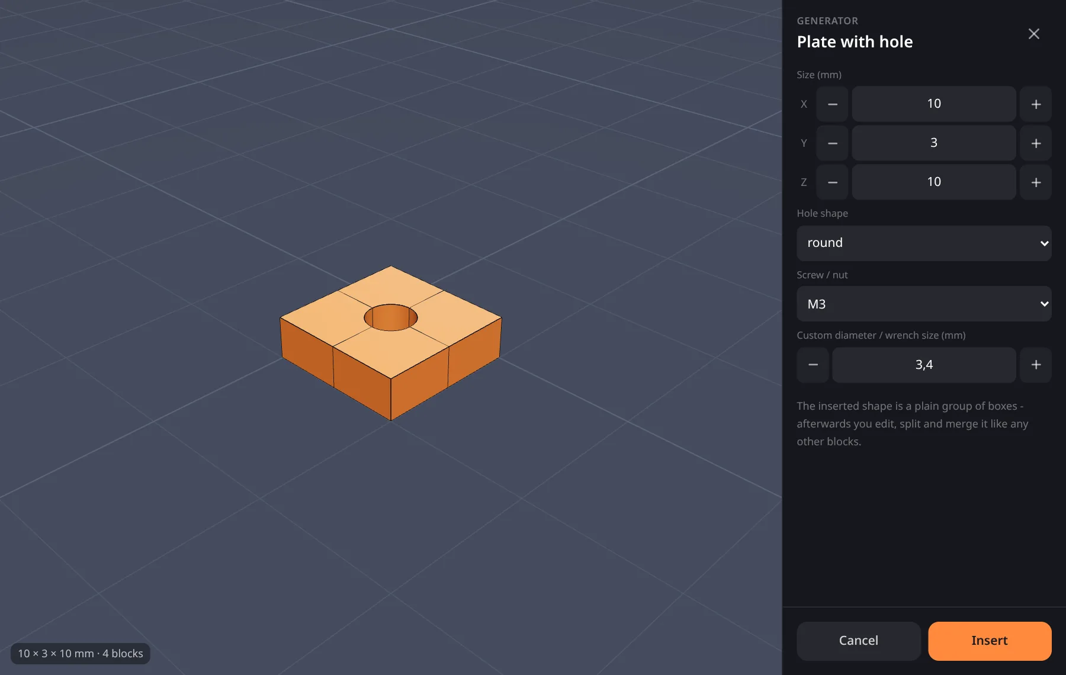Screen dimensions: 1066x675
Task: Cancel the generator dialog
Action: click(x=859, y=641)
